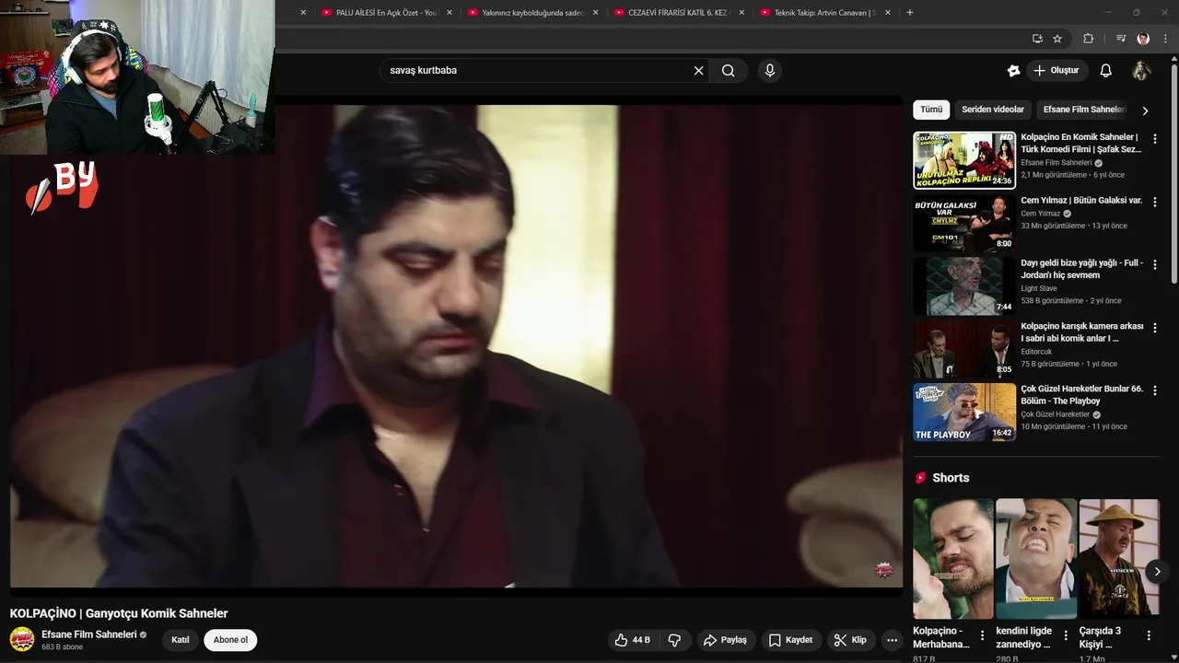
Task: Select the Efsane Film Sahneleri filter chip
Action: [x=1083, y=110]
